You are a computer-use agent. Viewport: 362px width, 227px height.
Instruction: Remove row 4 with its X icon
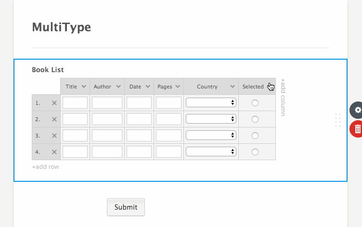(x=54, y=152)
